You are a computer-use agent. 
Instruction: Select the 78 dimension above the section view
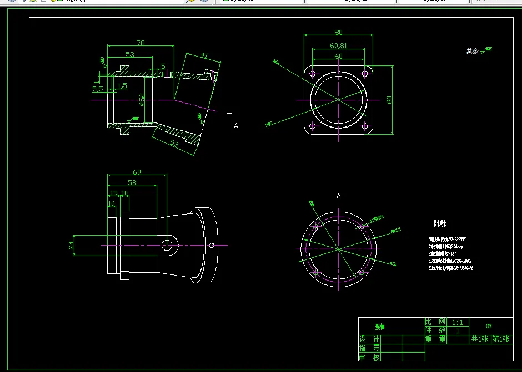click(x=140, y=43)
